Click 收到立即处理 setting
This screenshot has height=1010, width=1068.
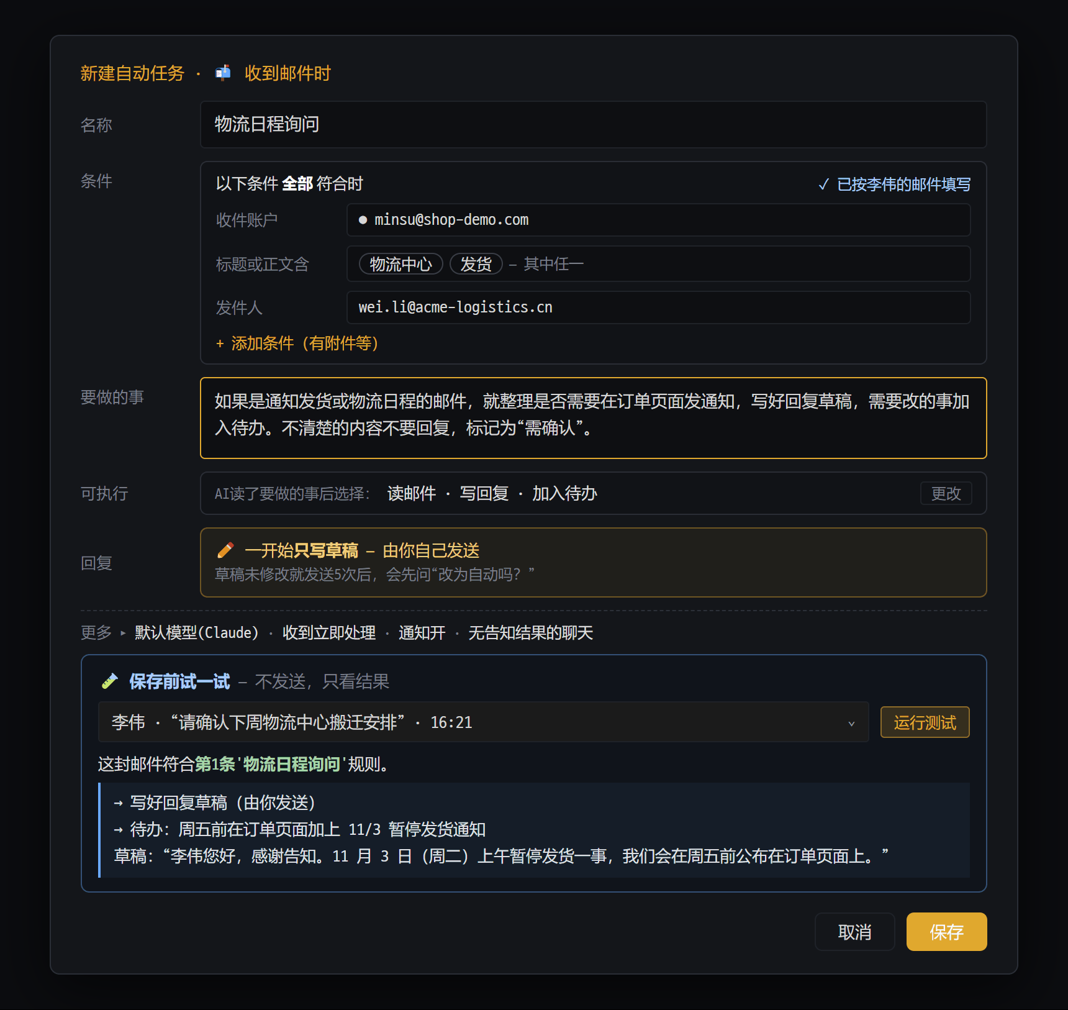(329, 633)
